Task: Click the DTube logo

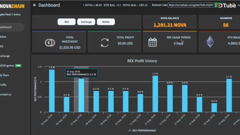Action: pyautogui.click(x=227, y=6)
